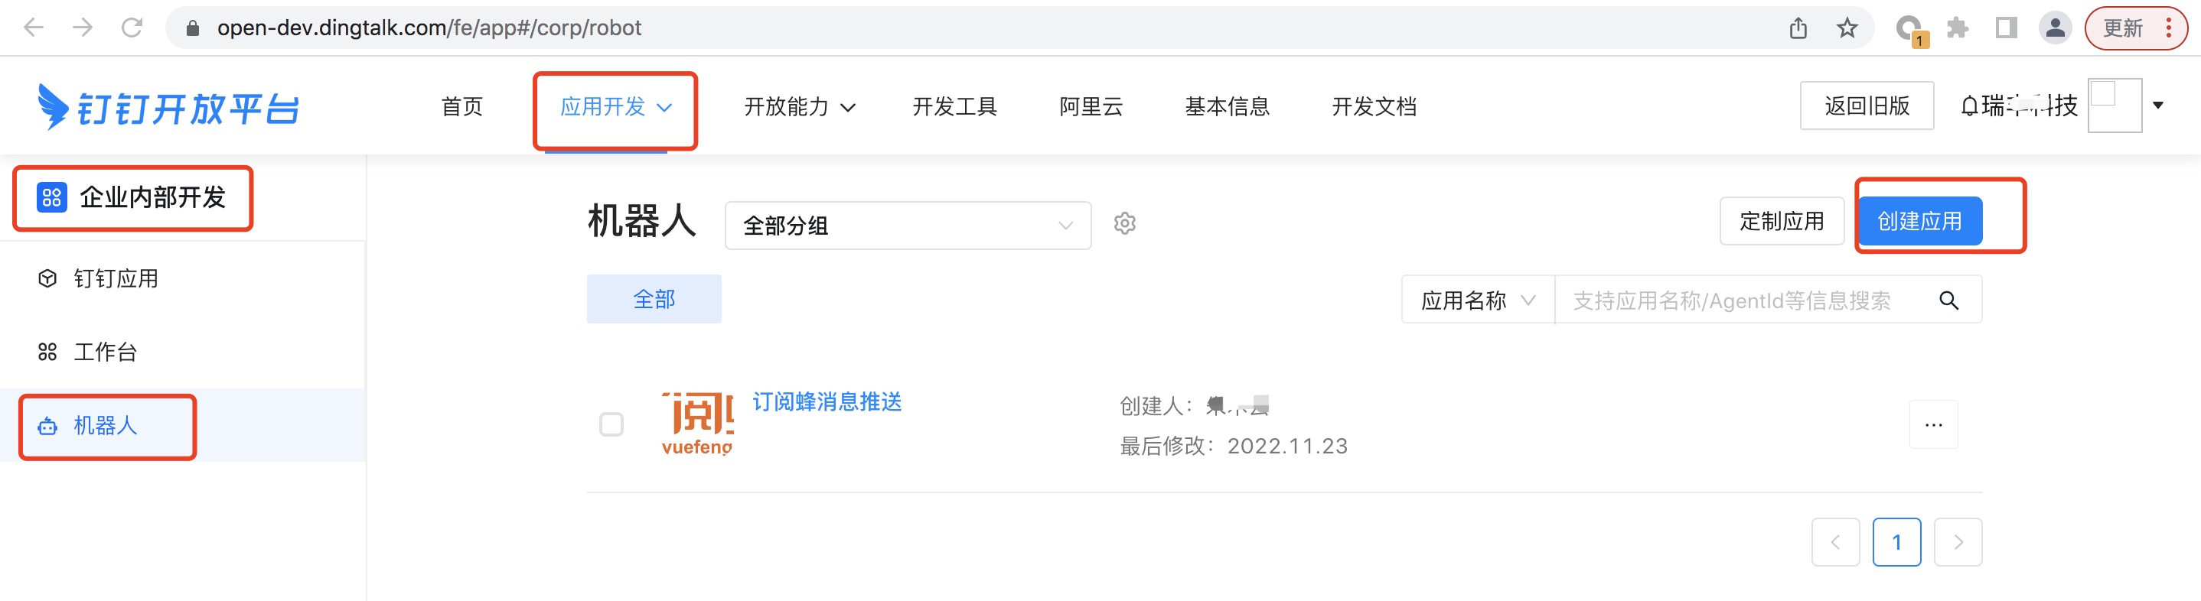Open the browser extensions puzzle icon

[1957, 28]
